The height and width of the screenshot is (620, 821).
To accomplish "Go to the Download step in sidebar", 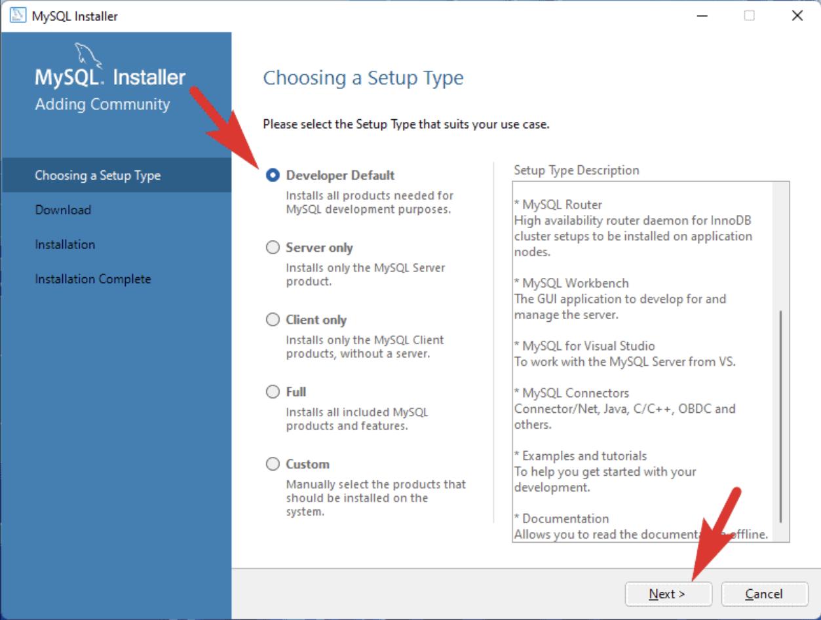I will click(63, 210).
